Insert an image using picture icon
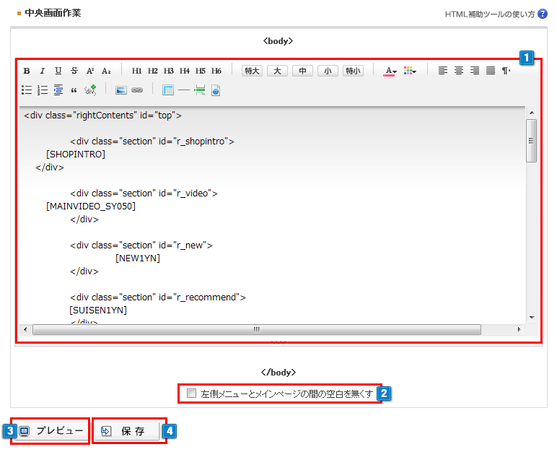557x452 pixels. (121, 90)
